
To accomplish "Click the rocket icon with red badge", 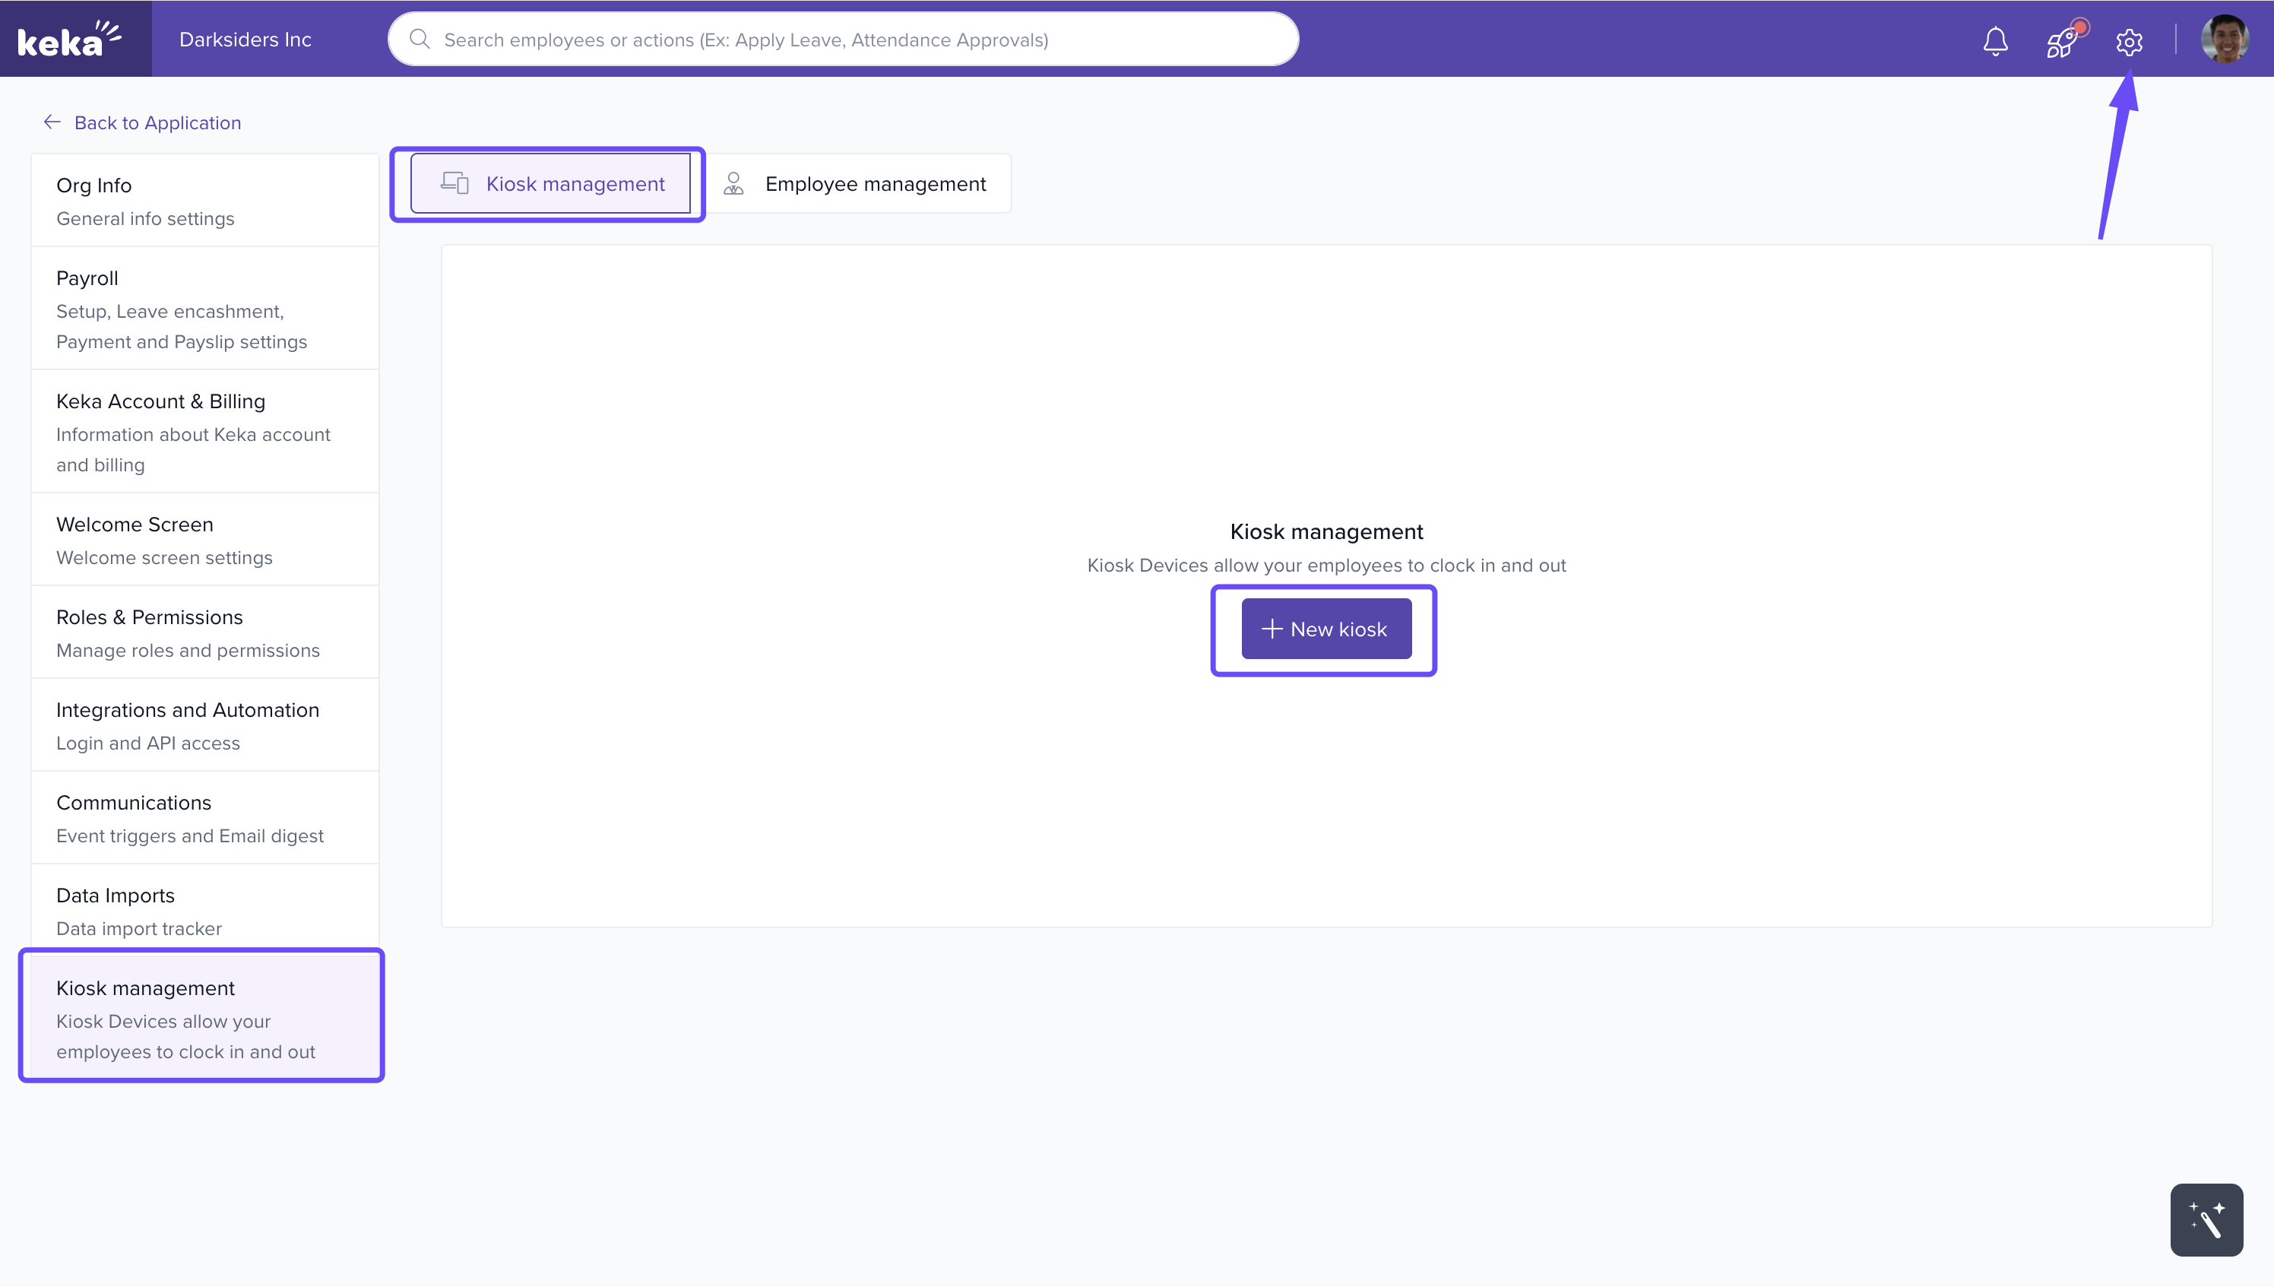I will tap(2062, 40).
